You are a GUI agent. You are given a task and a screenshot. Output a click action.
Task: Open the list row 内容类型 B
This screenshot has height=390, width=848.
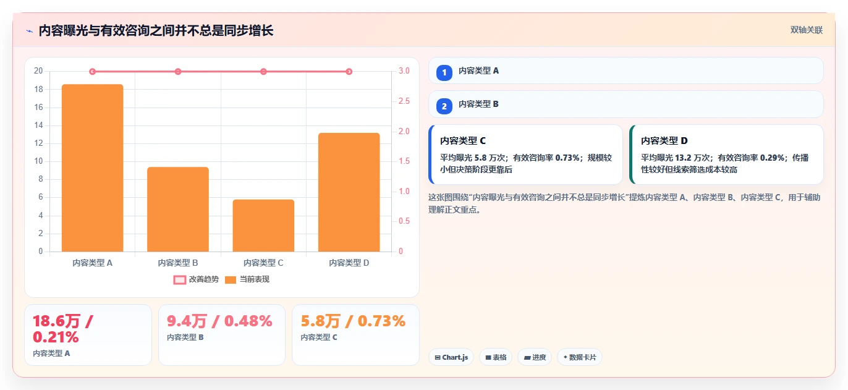tap(626, 104)
